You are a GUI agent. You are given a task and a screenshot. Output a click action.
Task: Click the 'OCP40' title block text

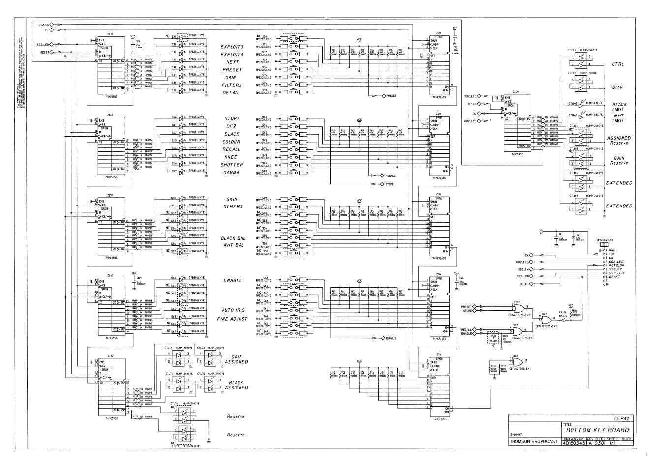[x=622, y=418]
